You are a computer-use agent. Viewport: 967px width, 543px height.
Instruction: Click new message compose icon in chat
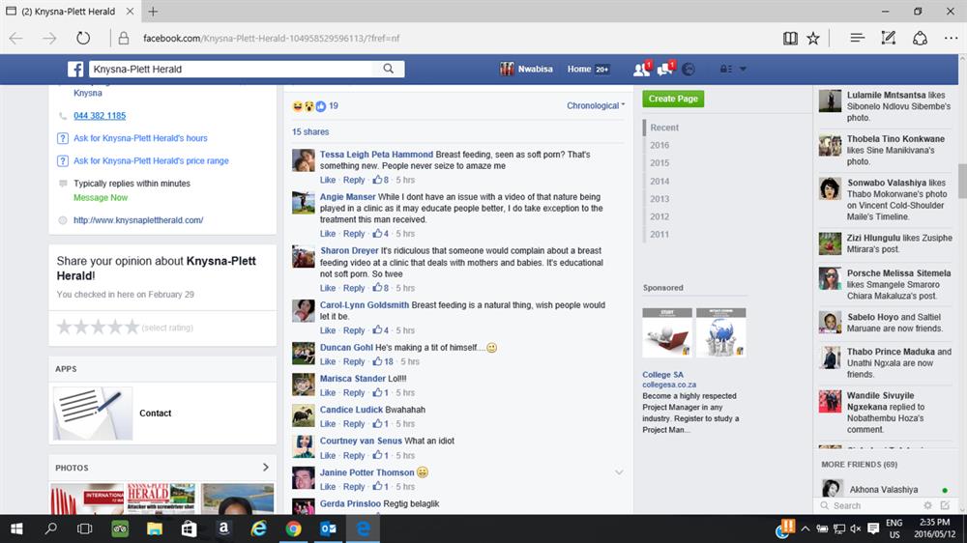tap(945, 505)
